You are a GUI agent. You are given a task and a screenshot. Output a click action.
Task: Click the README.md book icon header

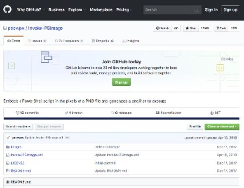(8, 182)
